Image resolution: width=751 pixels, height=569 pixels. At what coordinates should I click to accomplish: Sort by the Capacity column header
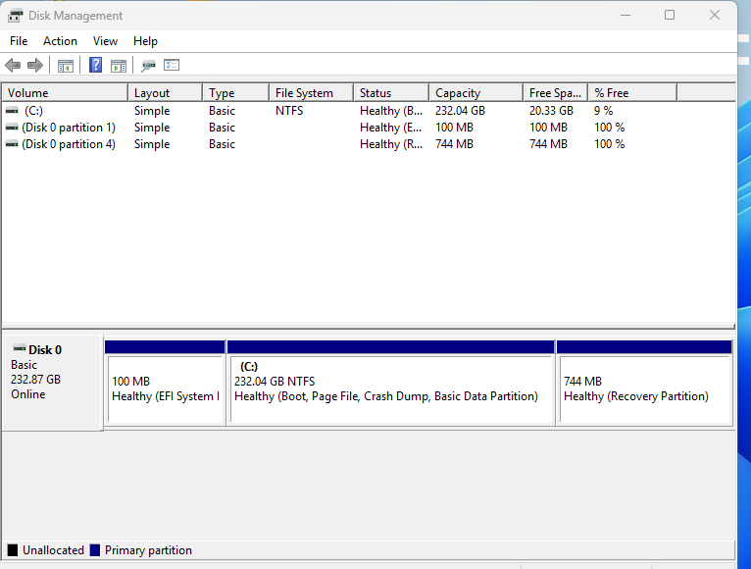(476, 92)
